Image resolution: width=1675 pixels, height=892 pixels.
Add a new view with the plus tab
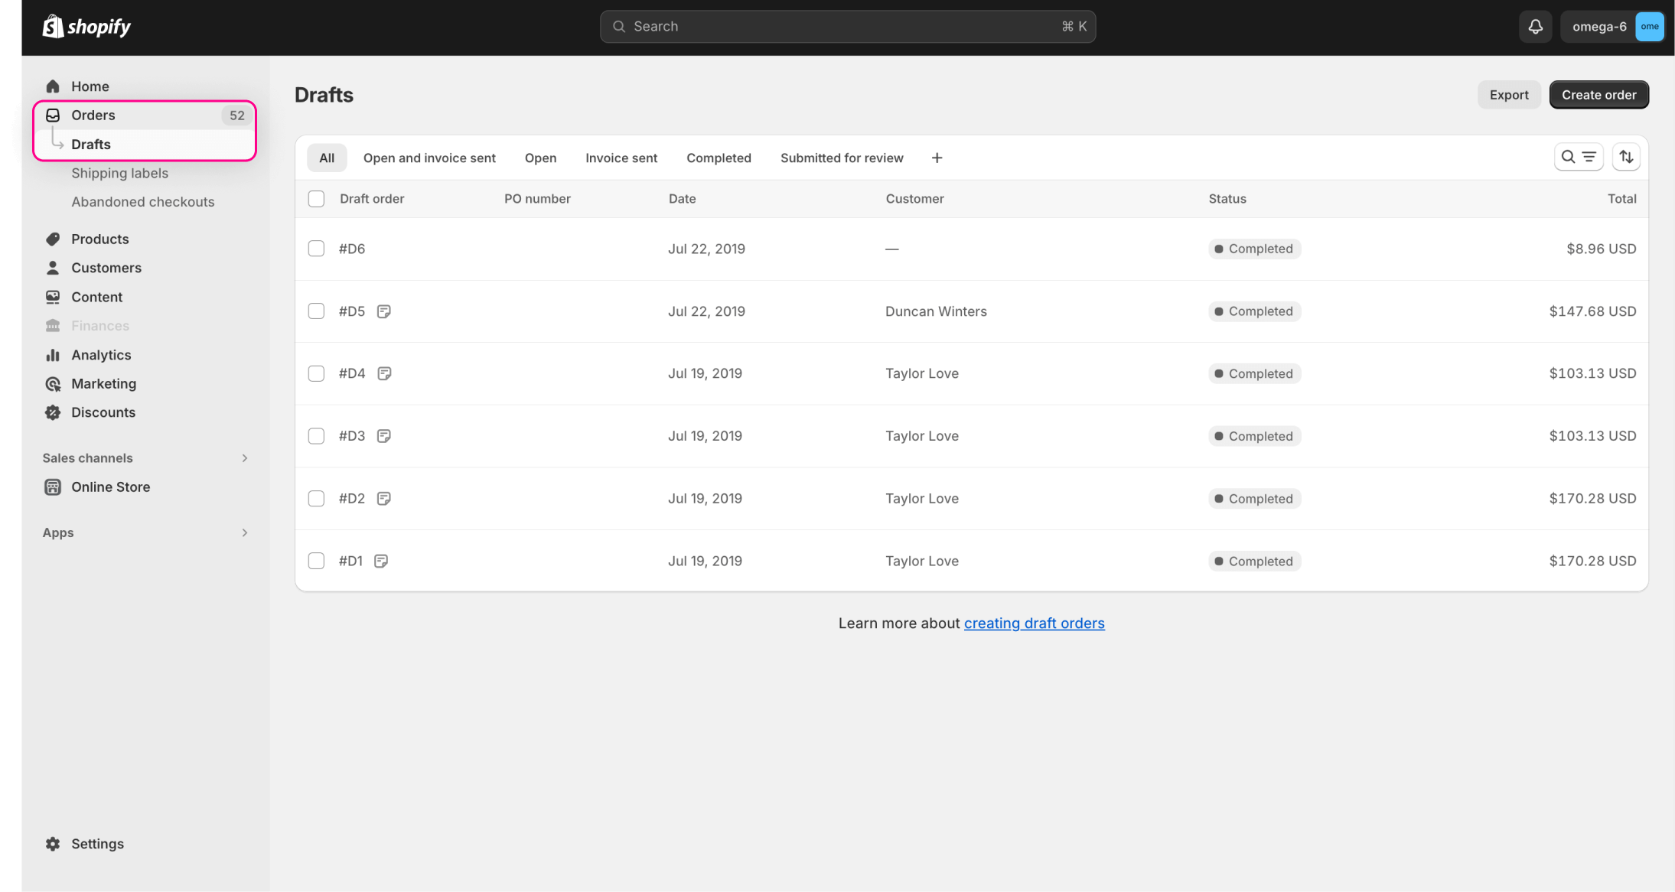[x=937, y=158]
